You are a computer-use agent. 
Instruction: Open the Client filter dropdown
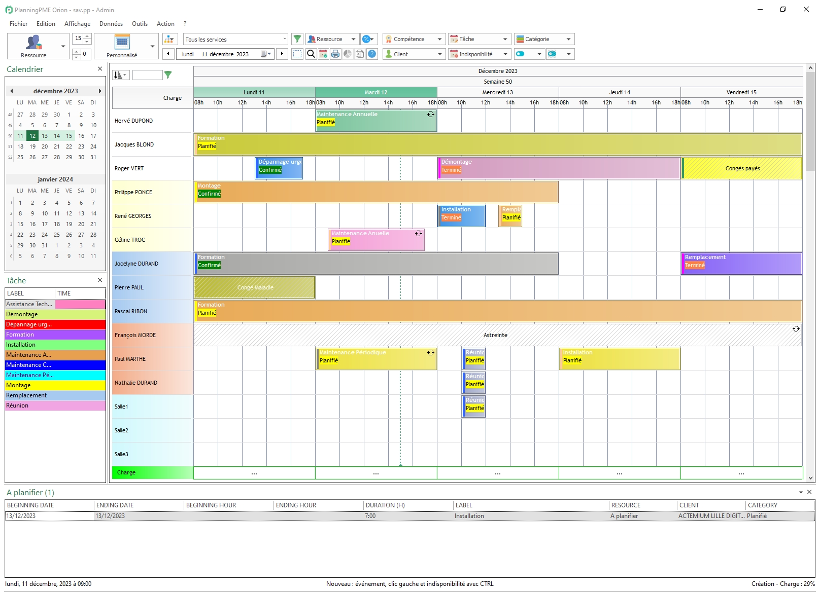pyautogui.click(x=414, y=54)
